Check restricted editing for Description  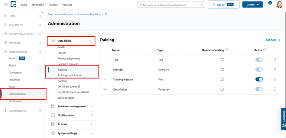click(x=222, y=89)
